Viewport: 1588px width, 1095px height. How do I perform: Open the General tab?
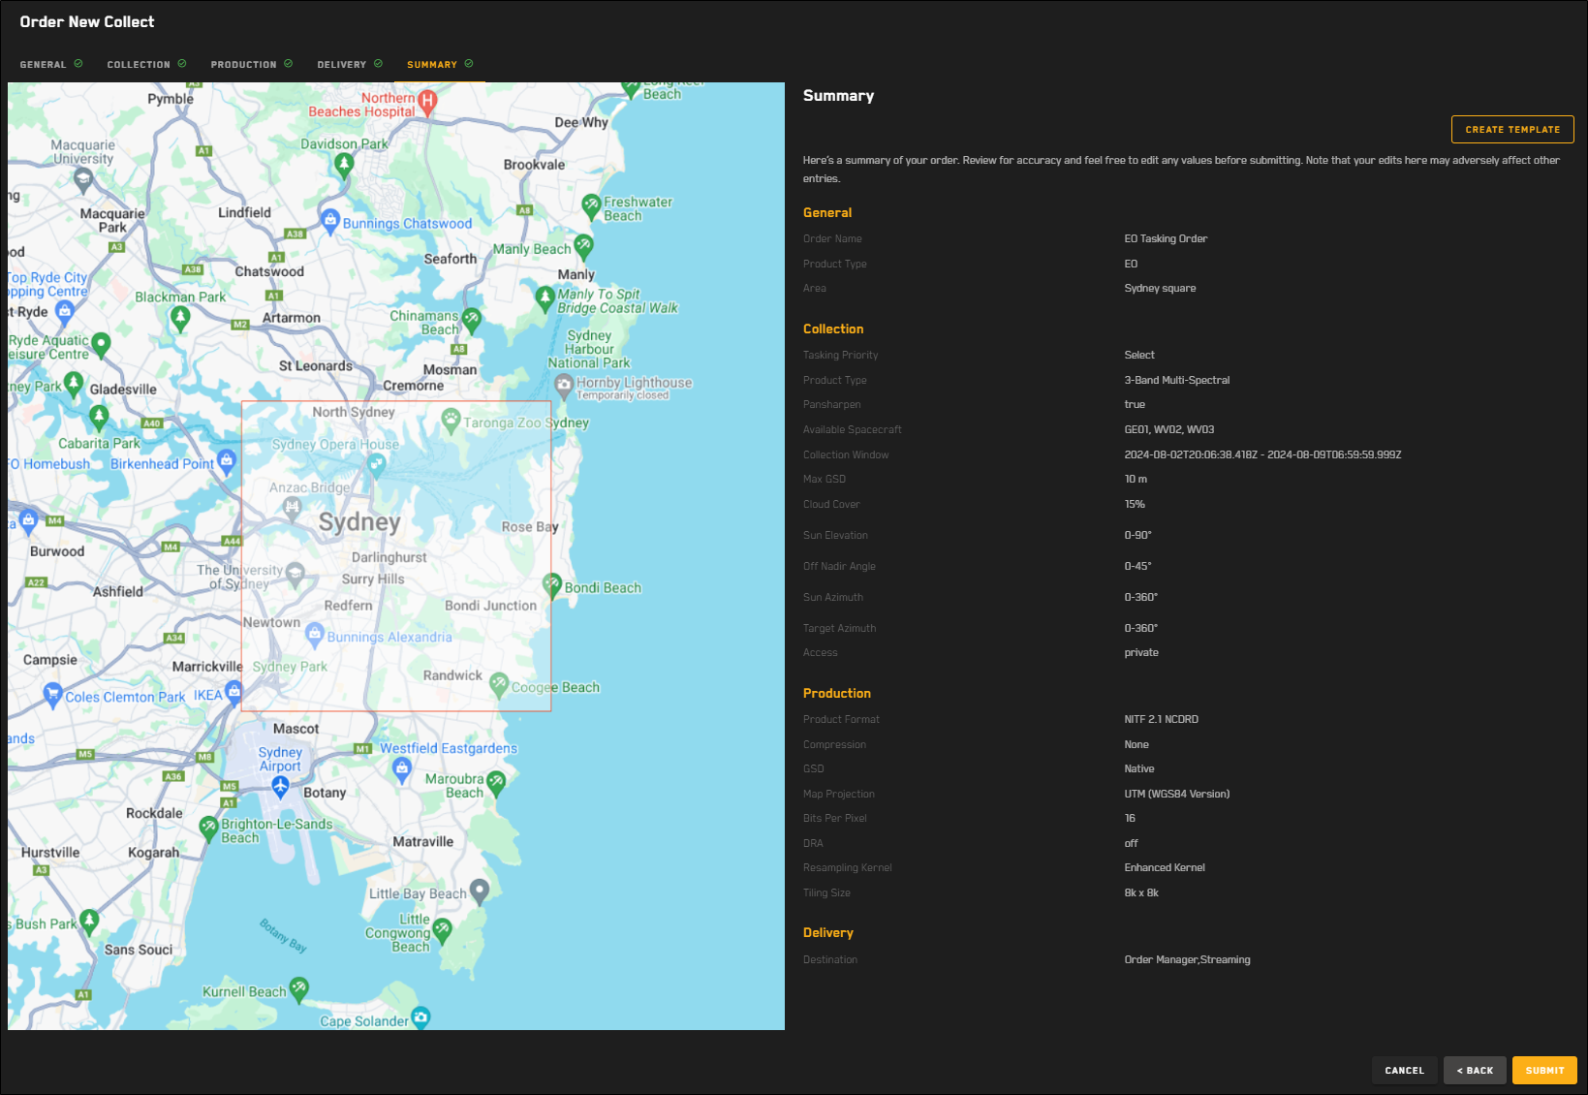44,65
